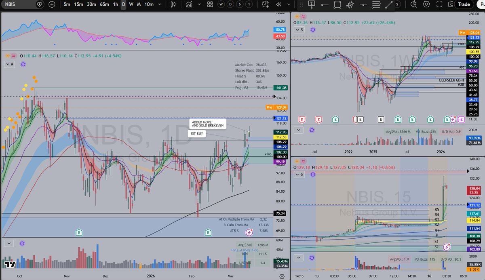Open chart settings hexagon icon
This screenshot has width=485, height=280.
[426, 4]
